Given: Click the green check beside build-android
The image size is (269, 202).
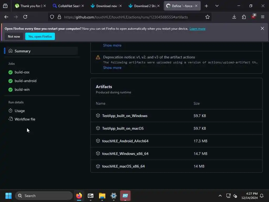Looking at the screenshot, I should (11, 81).
